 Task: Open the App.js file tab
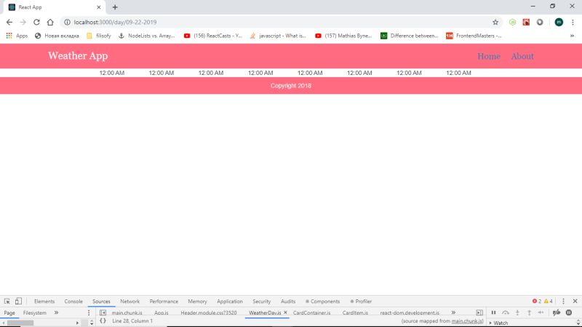pyautogui.click(x=162, y=313)
